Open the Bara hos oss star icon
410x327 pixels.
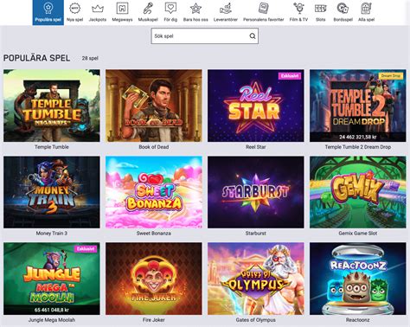pos(195,9)
